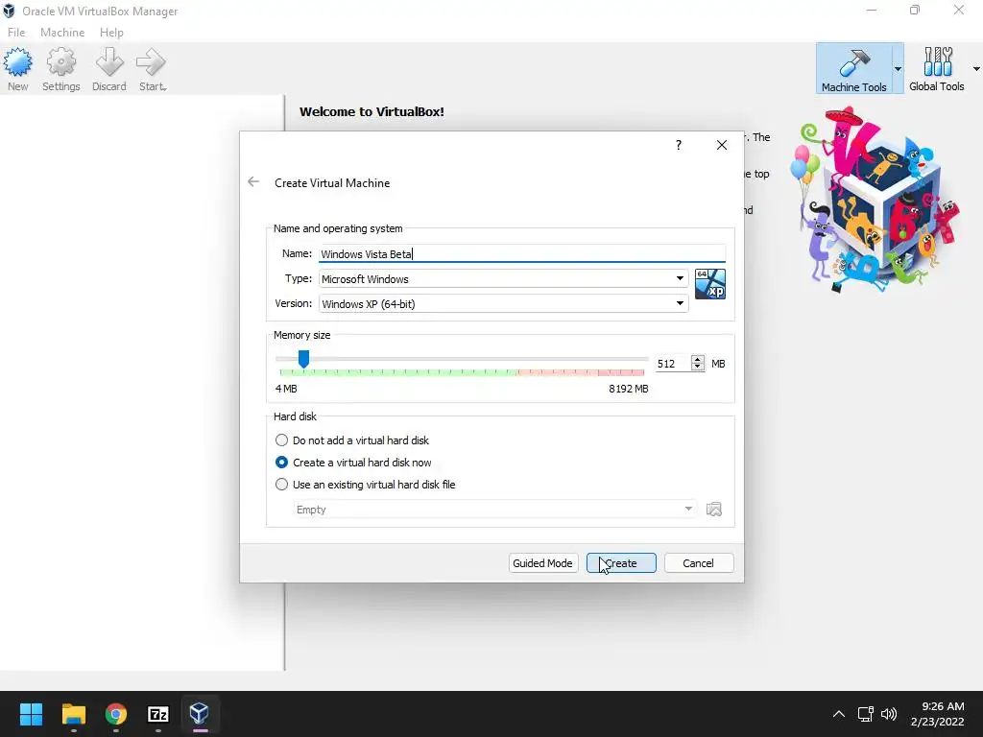Click the Cancel button
983x737 pixels.
point(699,562)
